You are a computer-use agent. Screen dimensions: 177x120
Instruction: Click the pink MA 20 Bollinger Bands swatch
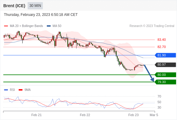pos(6,26)
